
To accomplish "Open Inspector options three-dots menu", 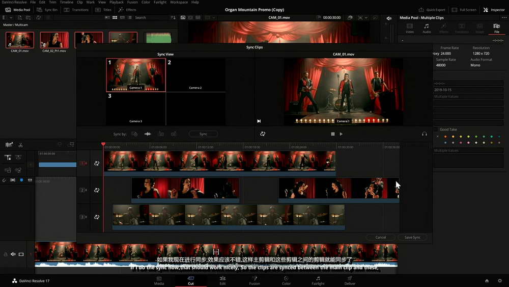I will [504, 17].
